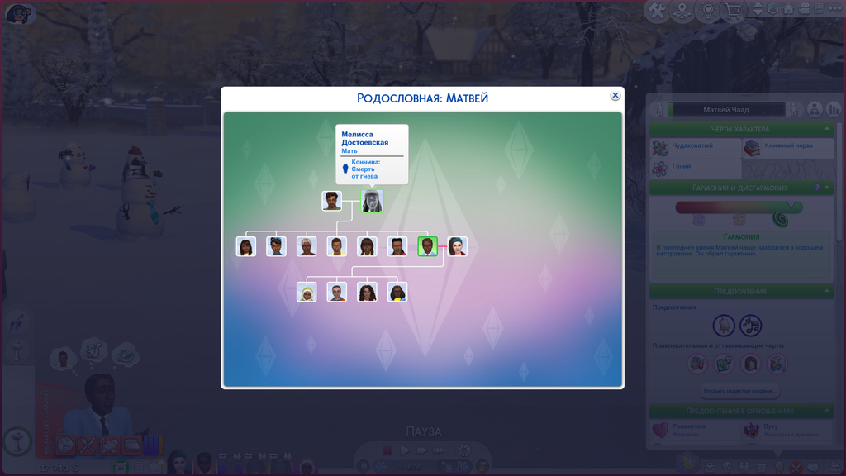This screenshot has width=846, height=476.
Task: Select the child portrait with the green hood
Action: (307, 292)
